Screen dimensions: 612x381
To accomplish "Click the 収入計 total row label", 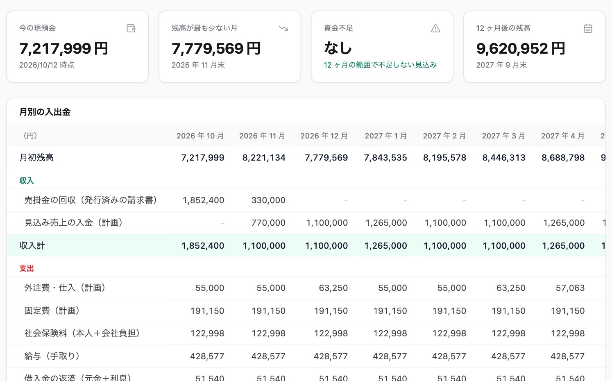I will (x=32, y=245).
